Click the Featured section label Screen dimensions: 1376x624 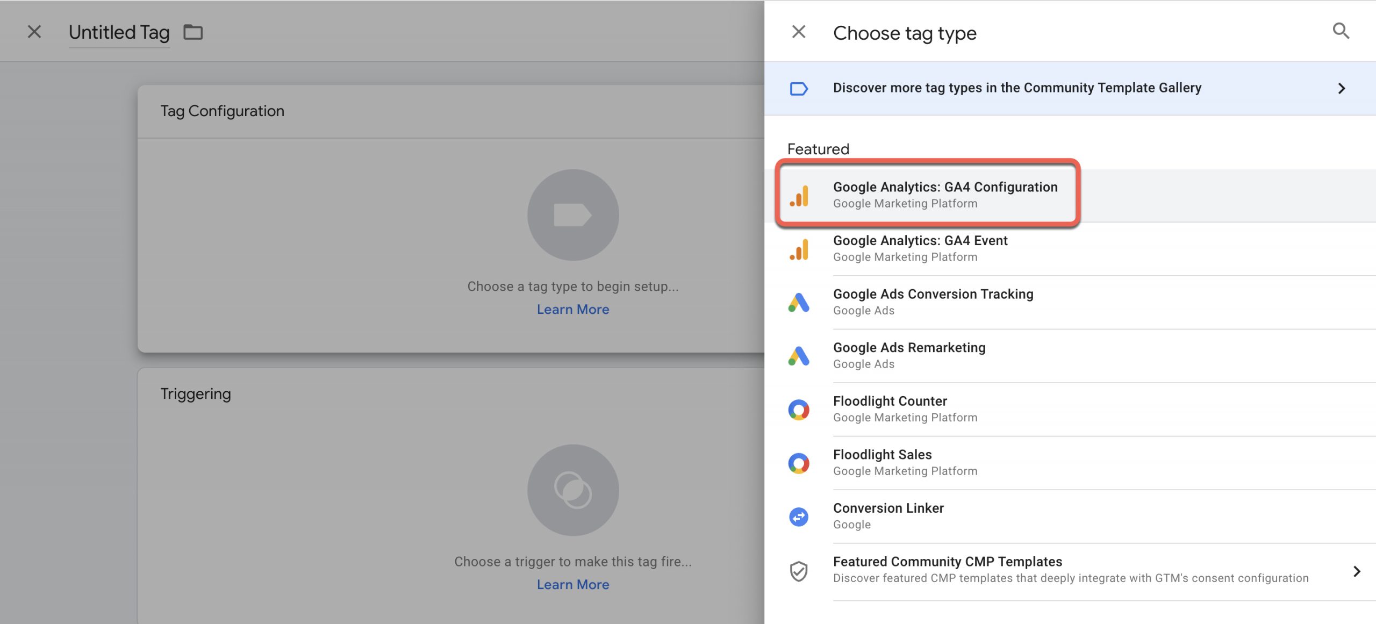[x=818, y=149]
